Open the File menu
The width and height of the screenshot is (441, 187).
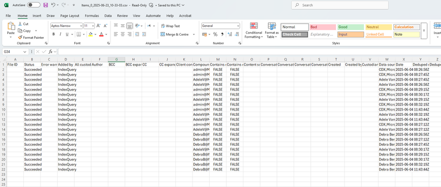8,15
